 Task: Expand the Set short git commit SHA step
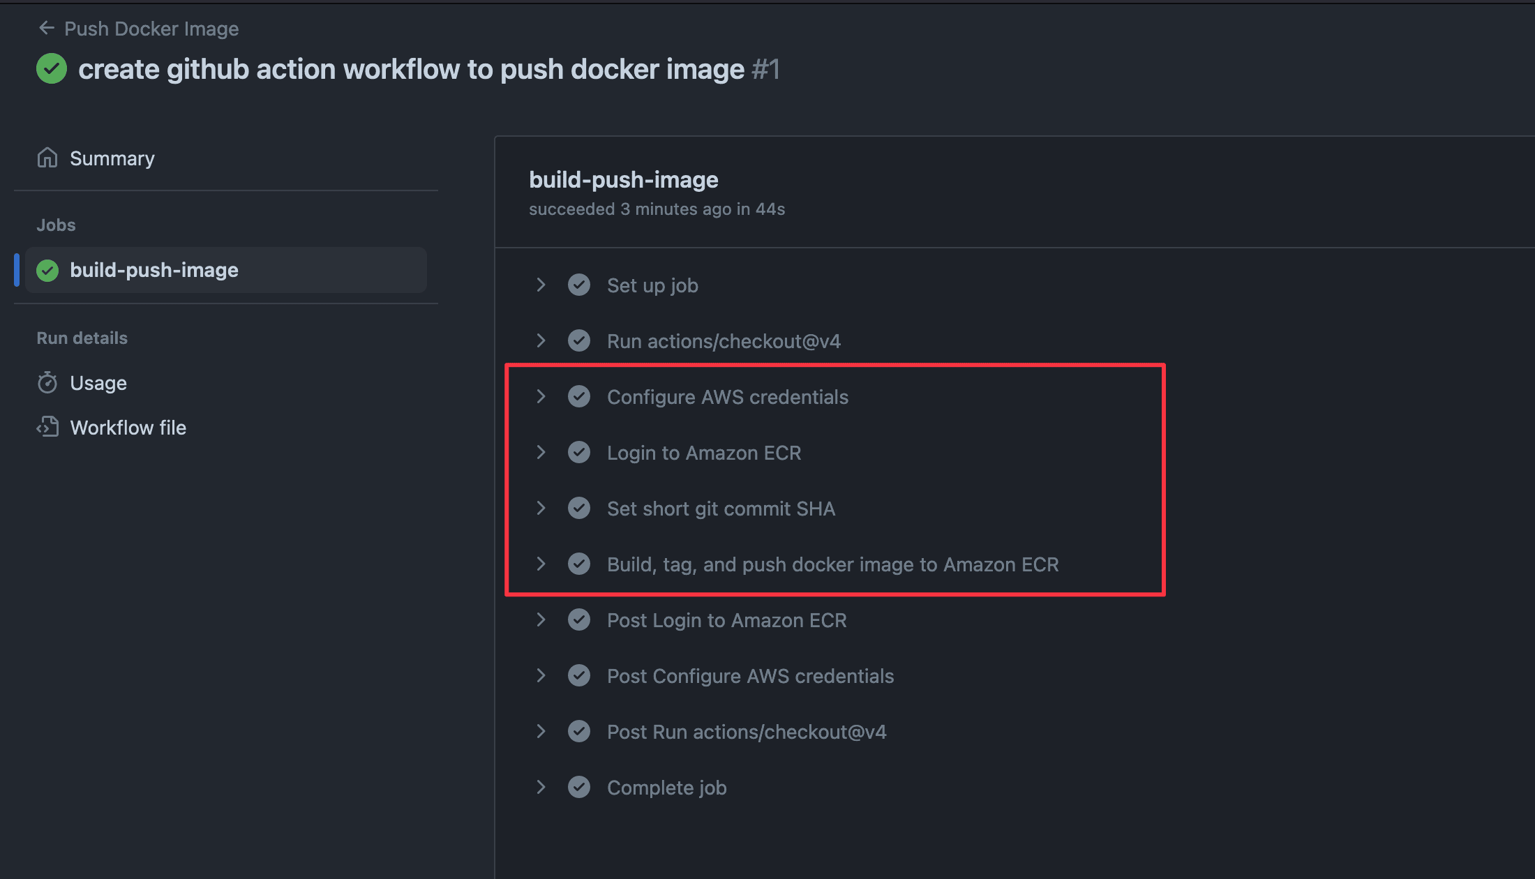(541, 508)
